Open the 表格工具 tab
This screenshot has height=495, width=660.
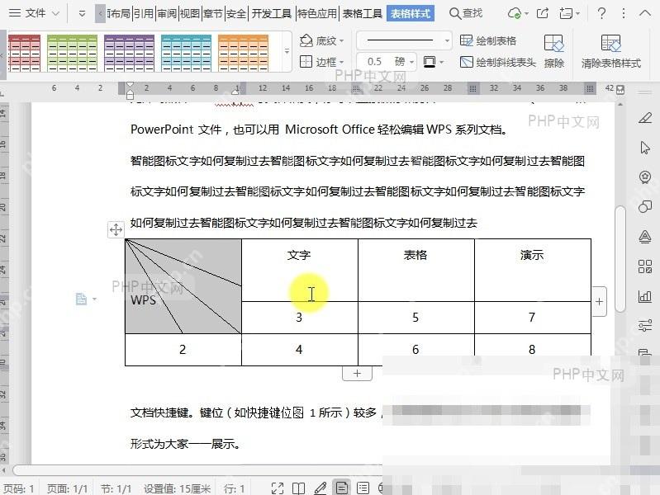point(363,14)
